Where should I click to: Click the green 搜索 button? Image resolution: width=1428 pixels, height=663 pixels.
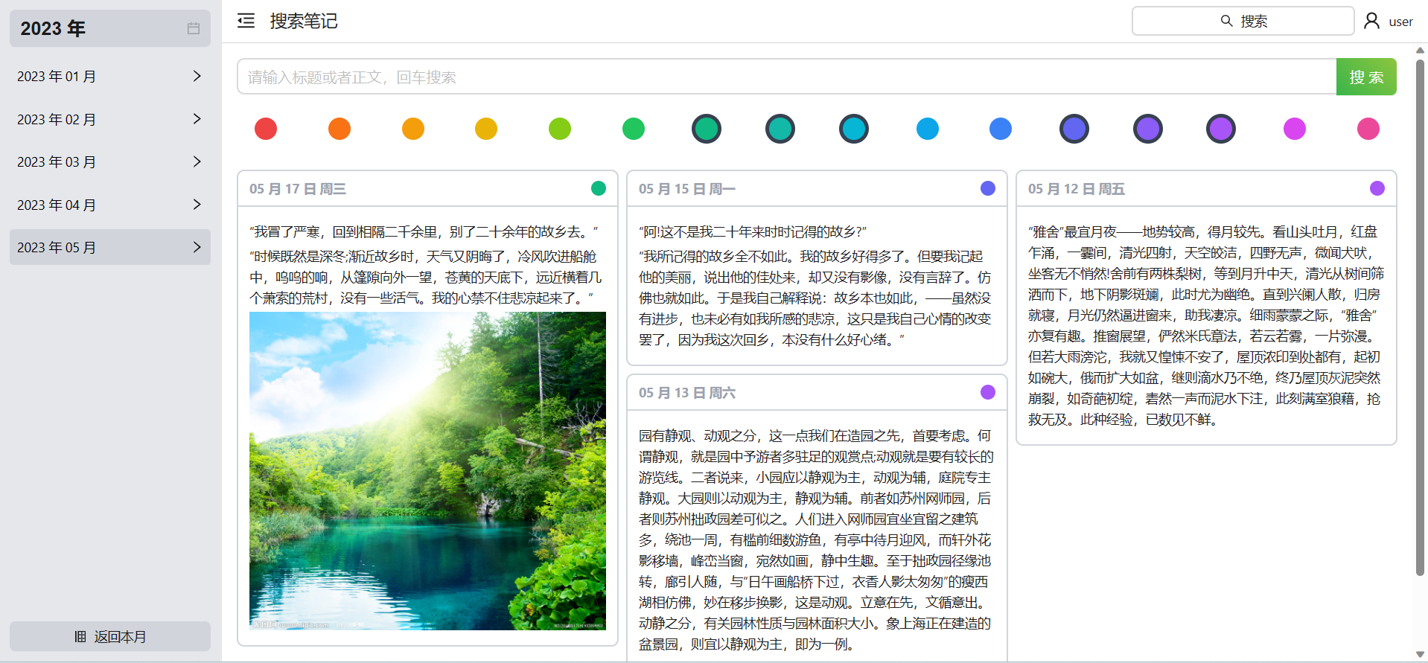click(x=1366, y=77)
